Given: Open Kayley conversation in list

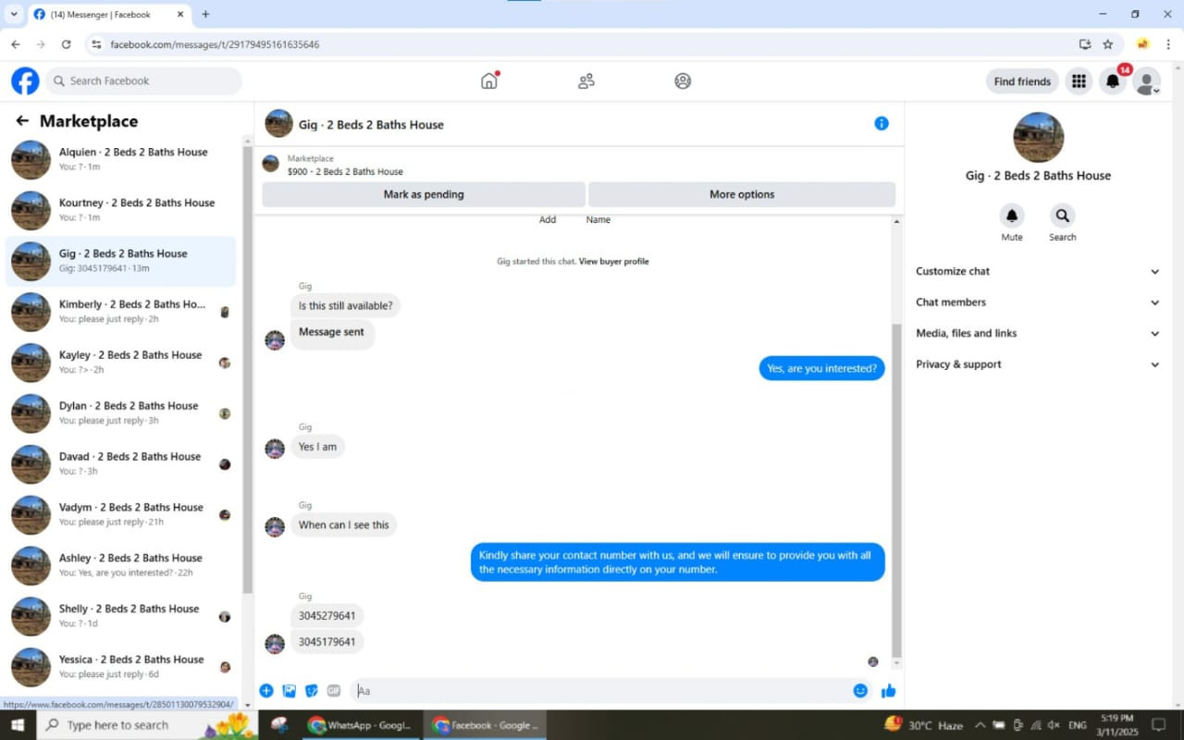Looking at the screenshot, I should pyautogui.click(x=121, y=363).
